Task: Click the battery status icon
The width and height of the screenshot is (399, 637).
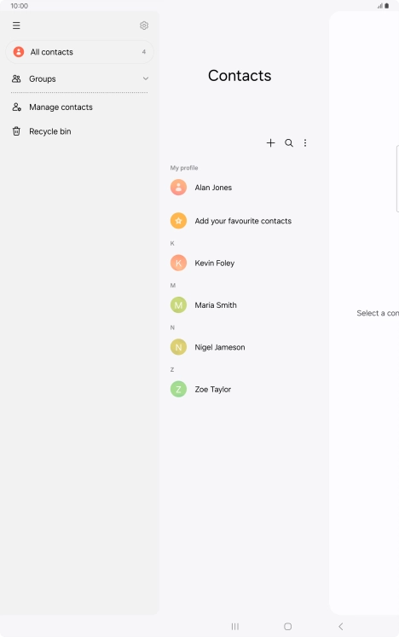Action: coord(387,6)
